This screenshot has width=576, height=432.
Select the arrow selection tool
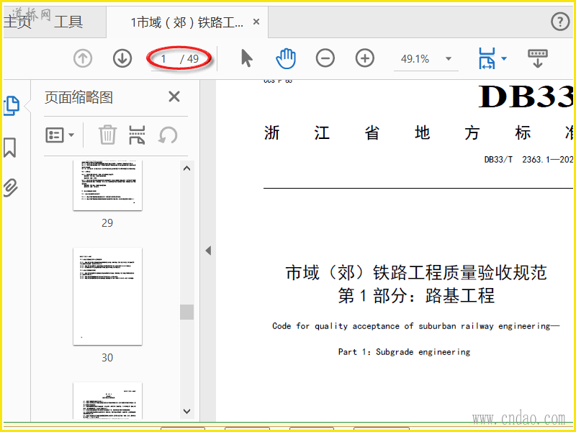pos(247,59)
